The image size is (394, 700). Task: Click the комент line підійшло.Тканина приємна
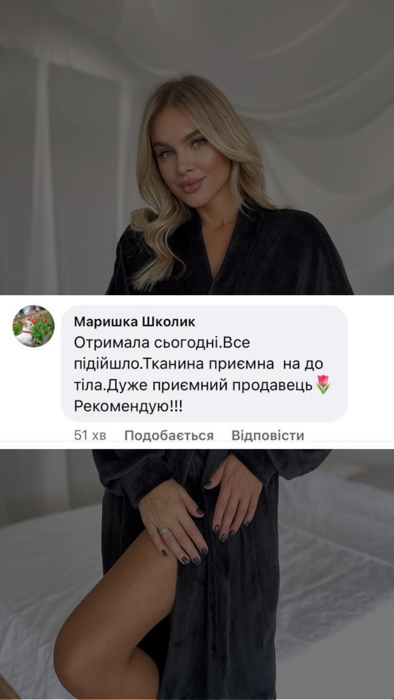[x=198, y=364]
